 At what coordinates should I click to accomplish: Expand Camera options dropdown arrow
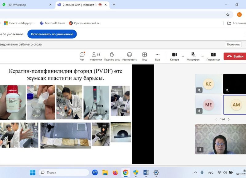183,56
